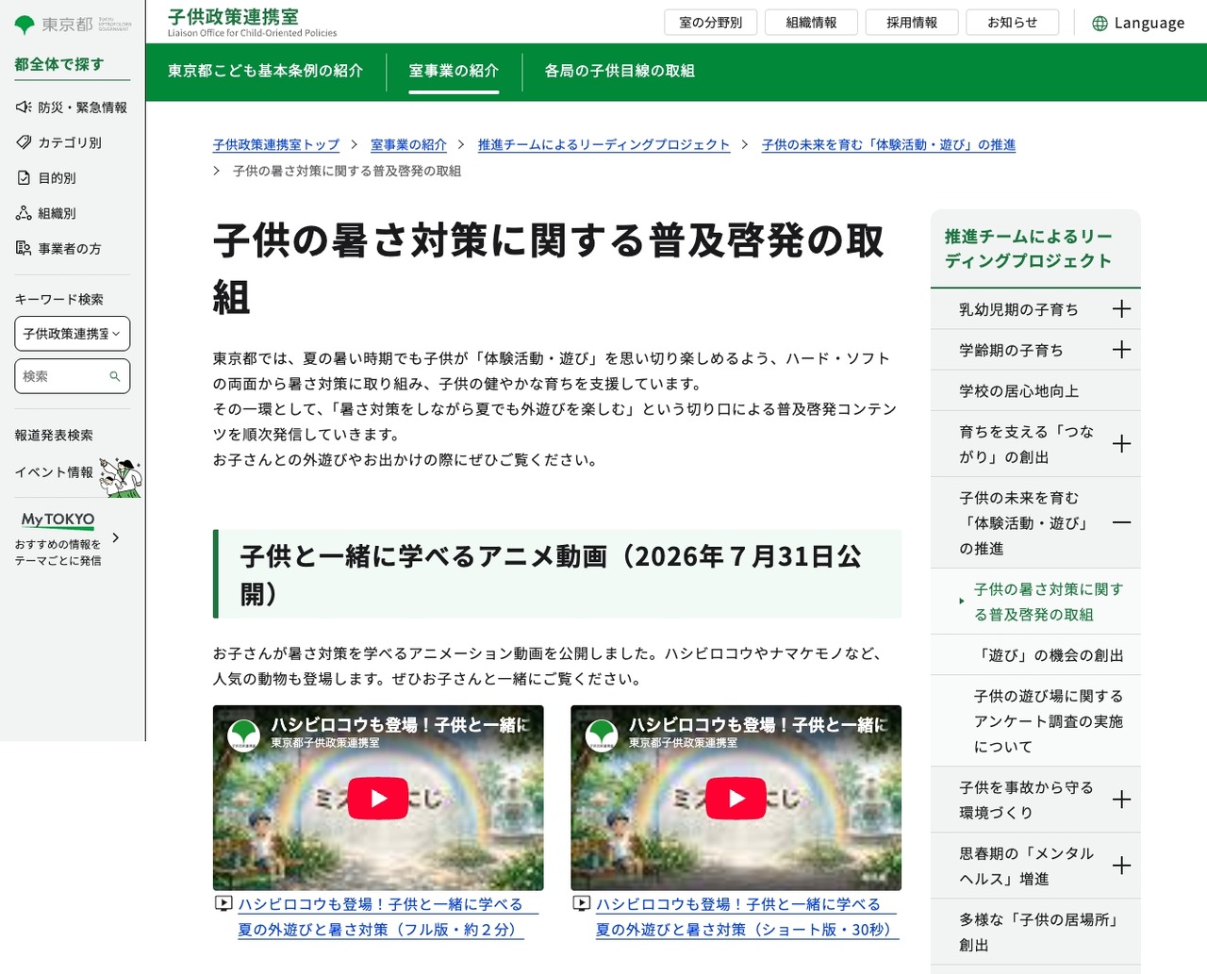This screenshot has width=1207, height=974.
Task: Click the 室の分野別 button
Action: (x=711, y=23)
